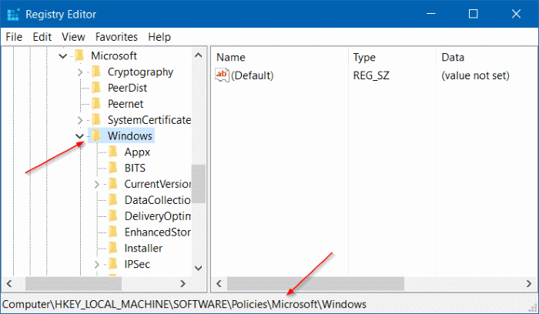Click the Microsoft folder icon
Screen dimensions: 539x314
click(79, 55)
